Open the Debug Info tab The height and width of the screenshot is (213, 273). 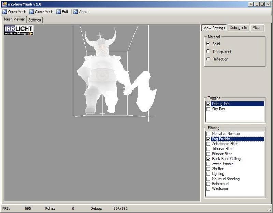pos(238,28)
